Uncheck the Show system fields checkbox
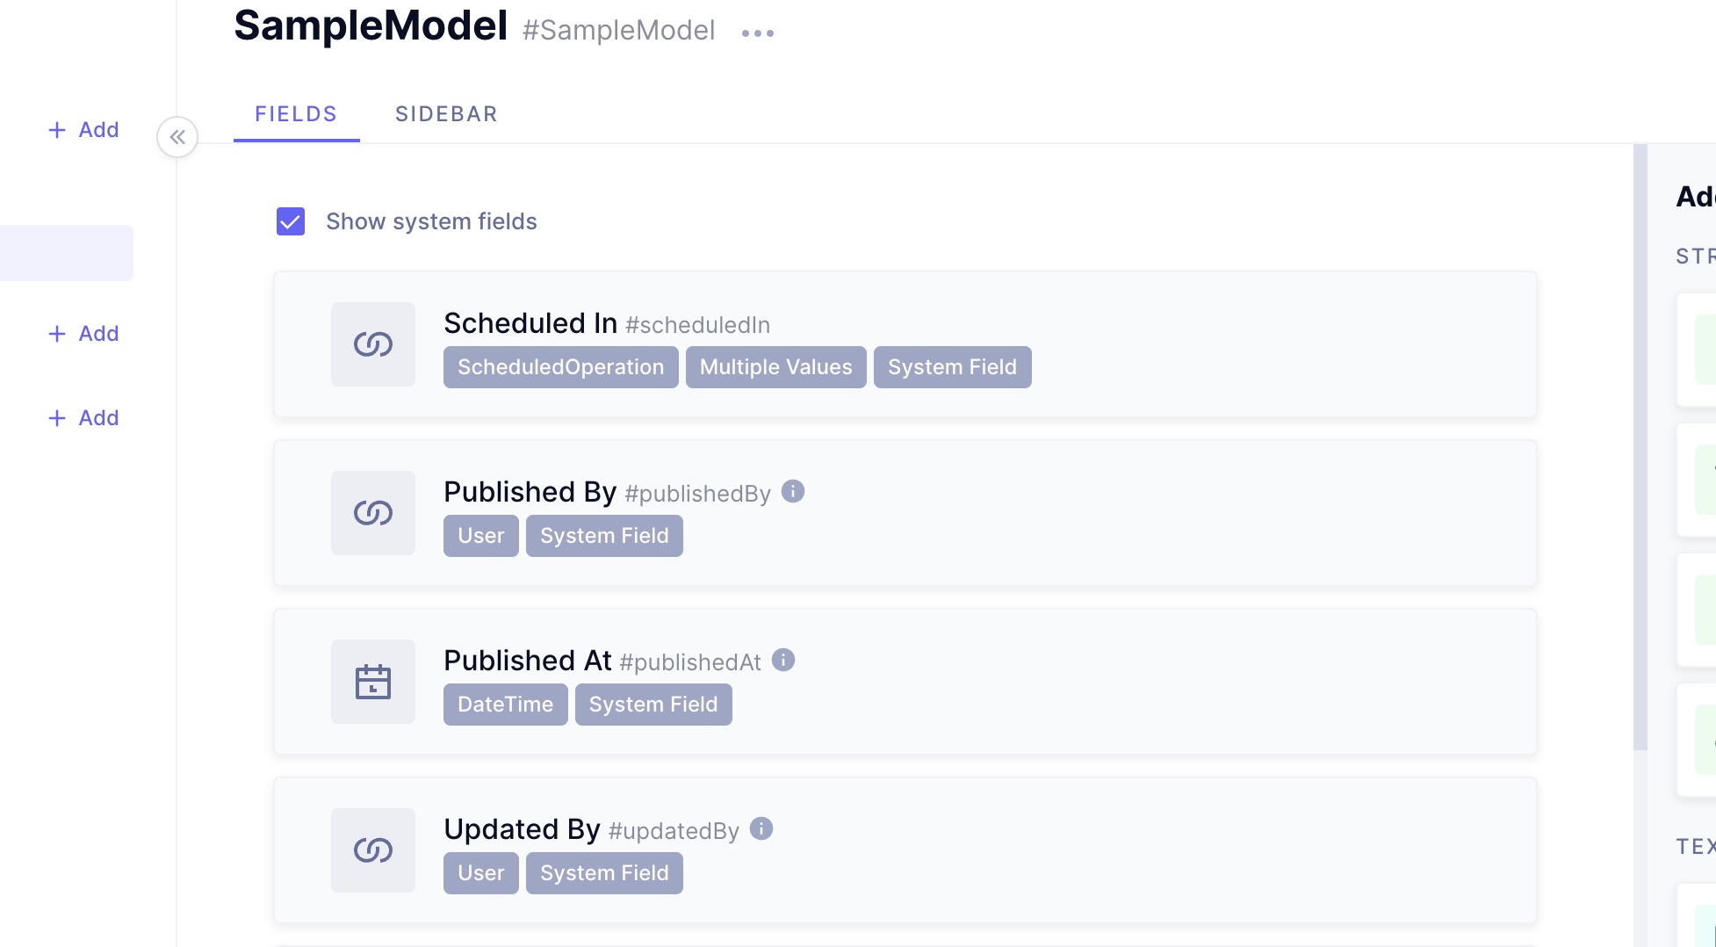This screenshot has height=947, width=1716. pos(290,221)
